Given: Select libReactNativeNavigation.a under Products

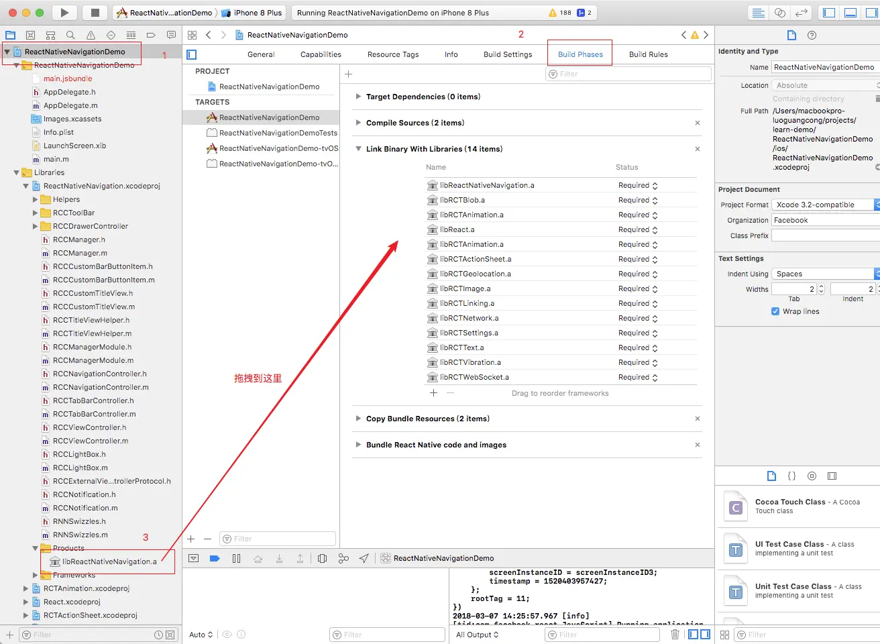Looking at the screenshot, I should coord(109,561).
